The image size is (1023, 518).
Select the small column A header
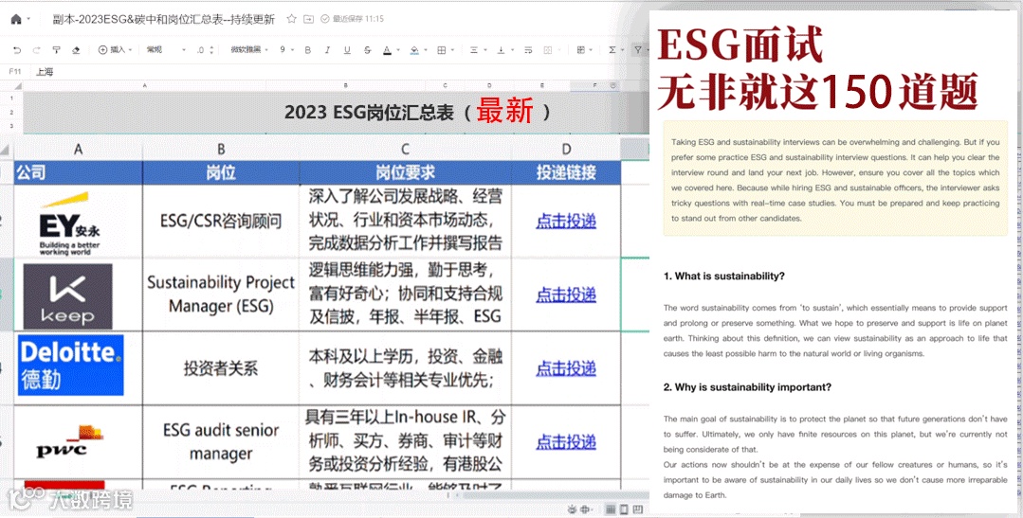tap(144, 86)
